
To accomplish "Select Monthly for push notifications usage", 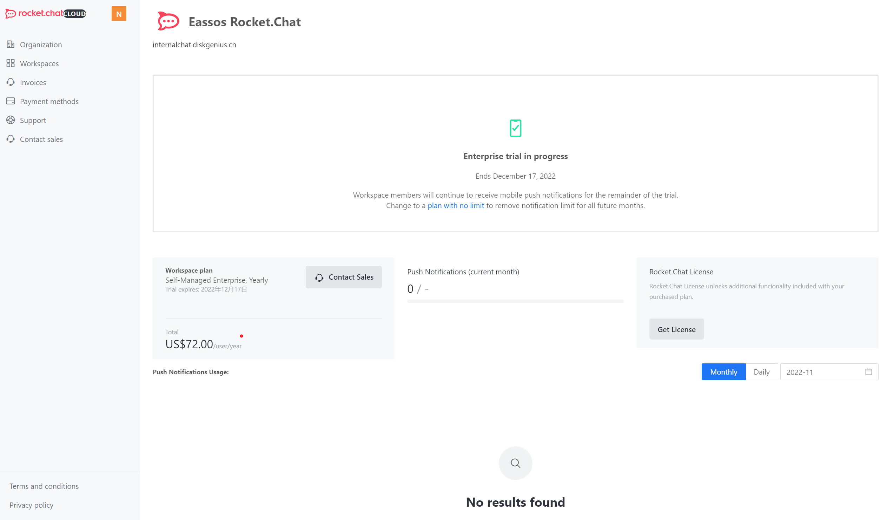I will coord(723,371).
